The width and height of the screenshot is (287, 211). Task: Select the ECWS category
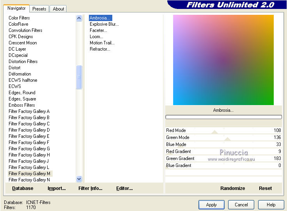15,86
